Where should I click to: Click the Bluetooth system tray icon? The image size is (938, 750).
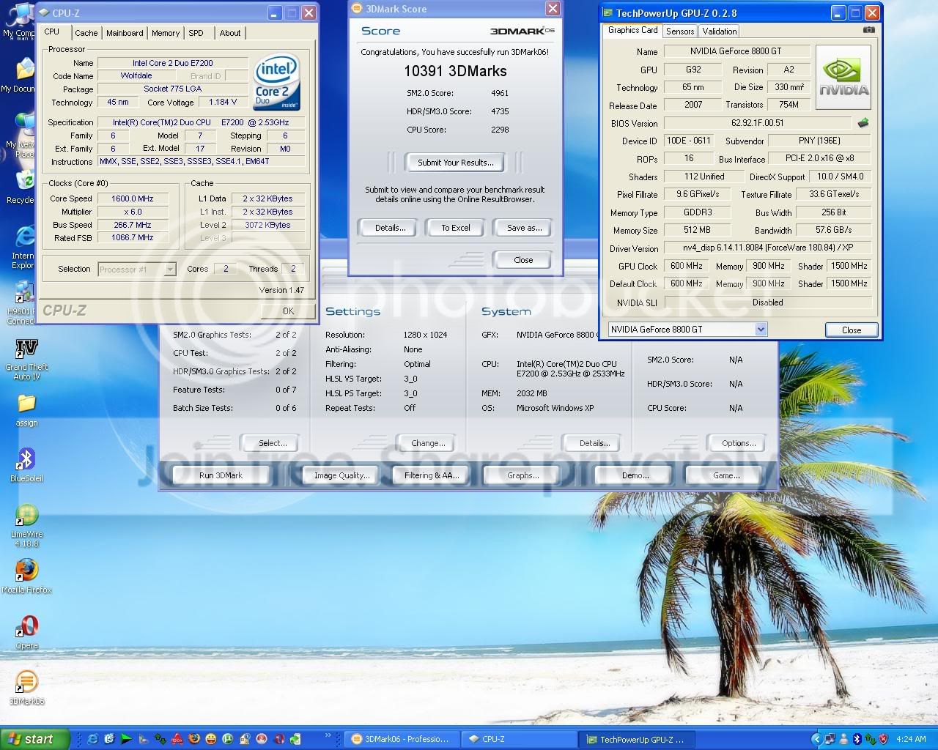tap(857, 739)
